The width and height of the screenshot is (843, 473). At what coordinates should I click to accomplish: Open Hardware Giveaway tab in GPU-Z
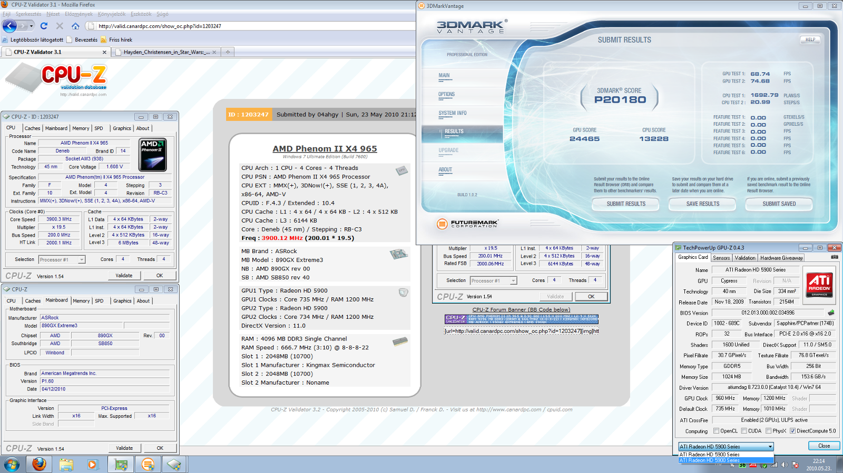781,258
